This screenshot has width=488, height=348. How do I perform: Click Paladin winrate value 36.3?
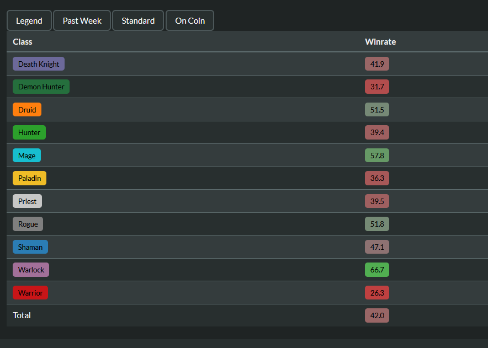click(x=377, y=178)
